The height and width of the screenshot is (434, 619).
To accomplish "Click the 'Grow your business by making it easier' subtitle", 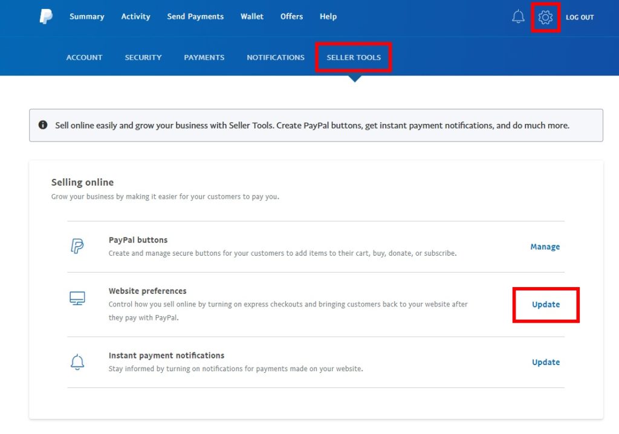I will click(165, 196).
